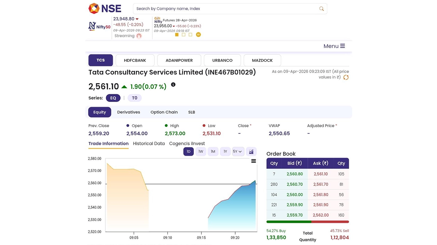
Task: Open the Historical Data tab
Action: pos(149,144)
